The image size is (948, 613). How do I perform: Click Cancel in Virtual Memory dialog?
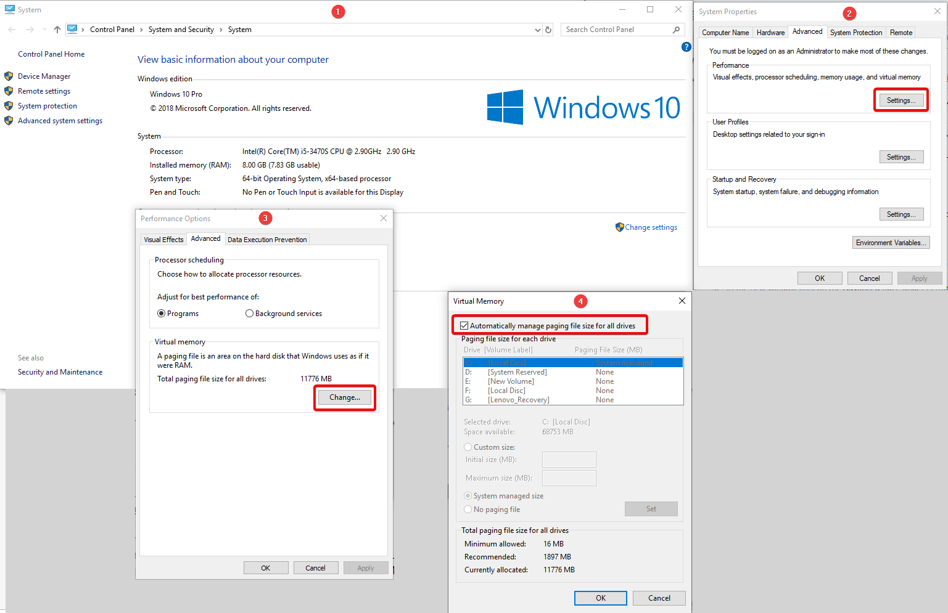[659, 598]
